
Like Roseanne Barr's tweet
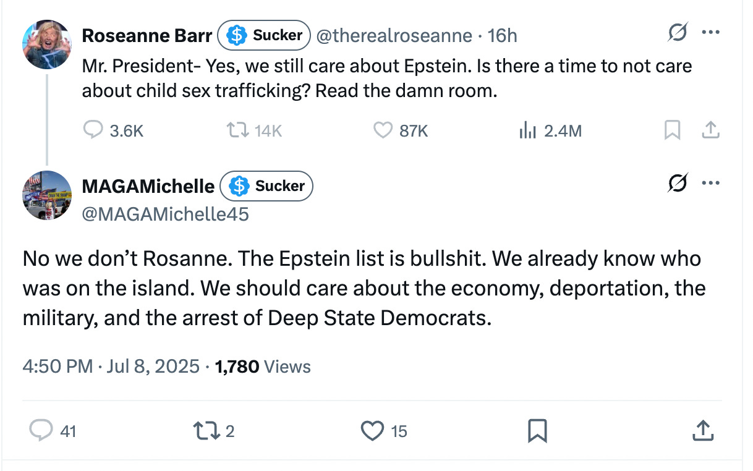(383, 130)
